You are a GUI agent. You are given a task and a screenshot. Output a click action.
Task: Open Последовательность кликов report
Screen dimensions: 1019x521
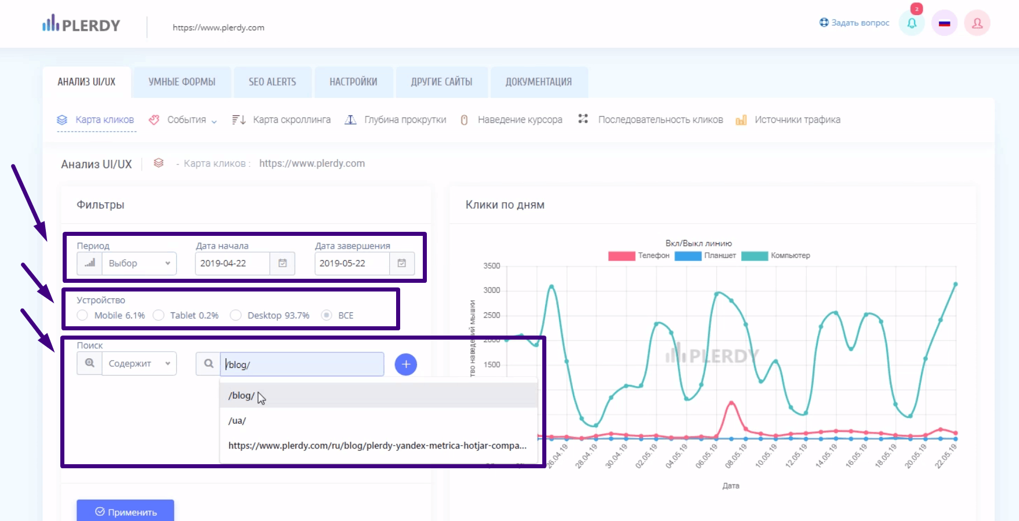tap(661, 120)
